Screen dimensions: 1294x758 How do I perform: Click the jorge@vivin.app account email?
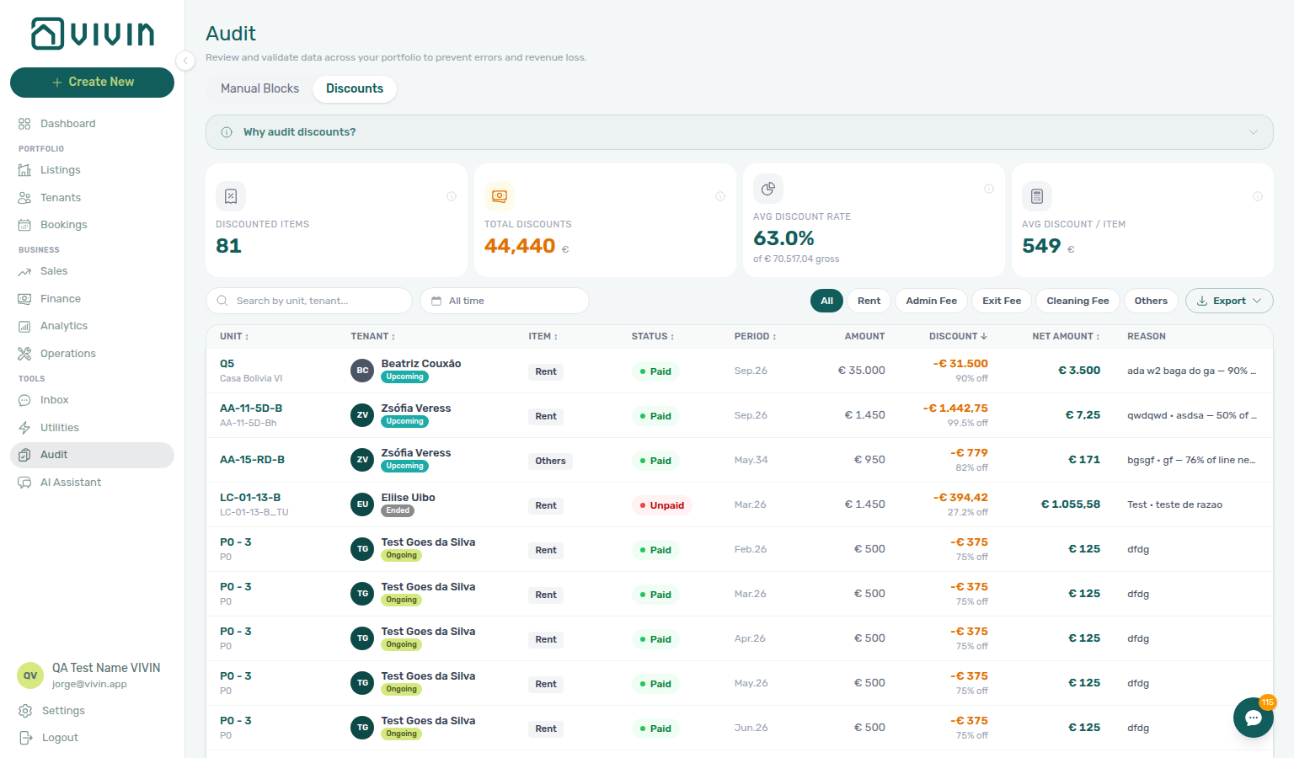(89, 684)
